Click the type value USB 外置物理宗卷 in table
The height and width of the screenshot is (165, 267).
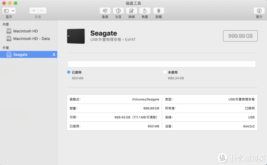tap(241, 99)
